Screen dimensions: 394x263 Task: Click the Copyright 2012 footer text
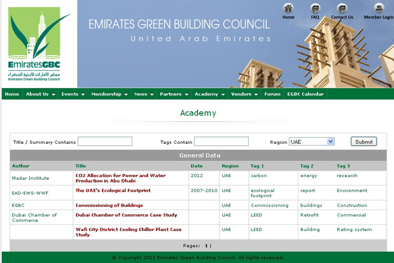coord(198,257)
